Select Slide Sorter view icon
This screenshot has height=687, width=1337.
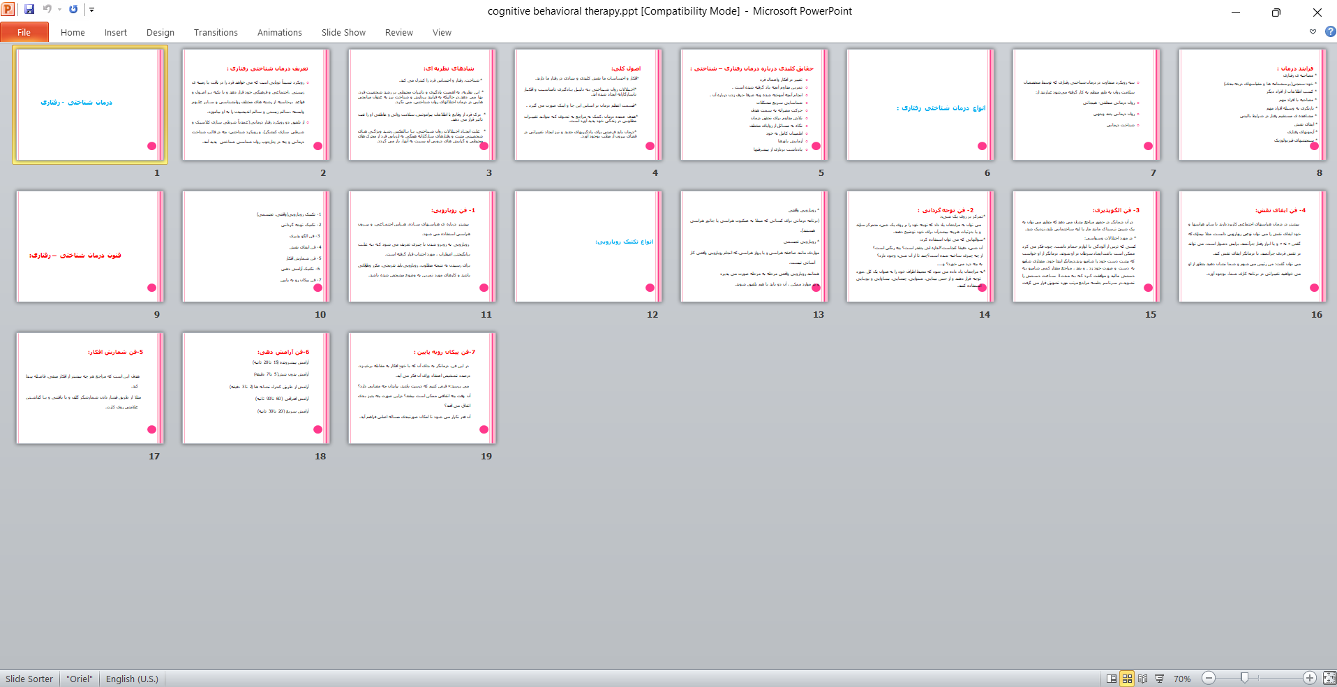click(x=1127, y=679)
